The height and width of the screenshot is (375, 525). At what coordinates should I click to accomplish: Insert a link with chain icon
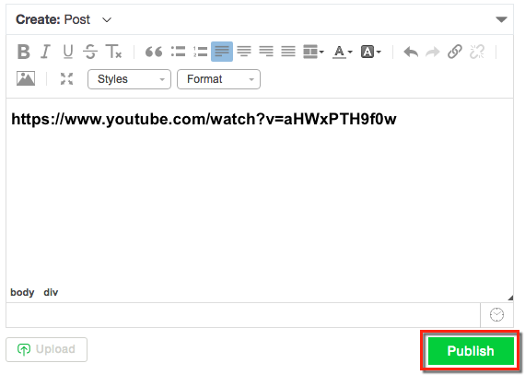point(455,52)
